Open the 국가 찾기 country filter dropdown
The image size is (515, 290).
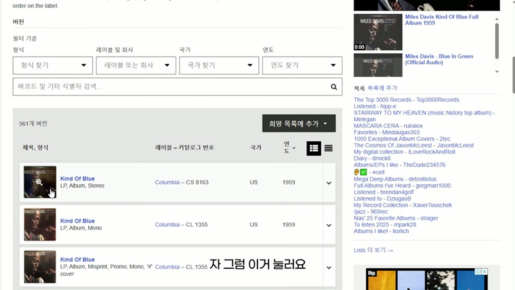(219, 65)
